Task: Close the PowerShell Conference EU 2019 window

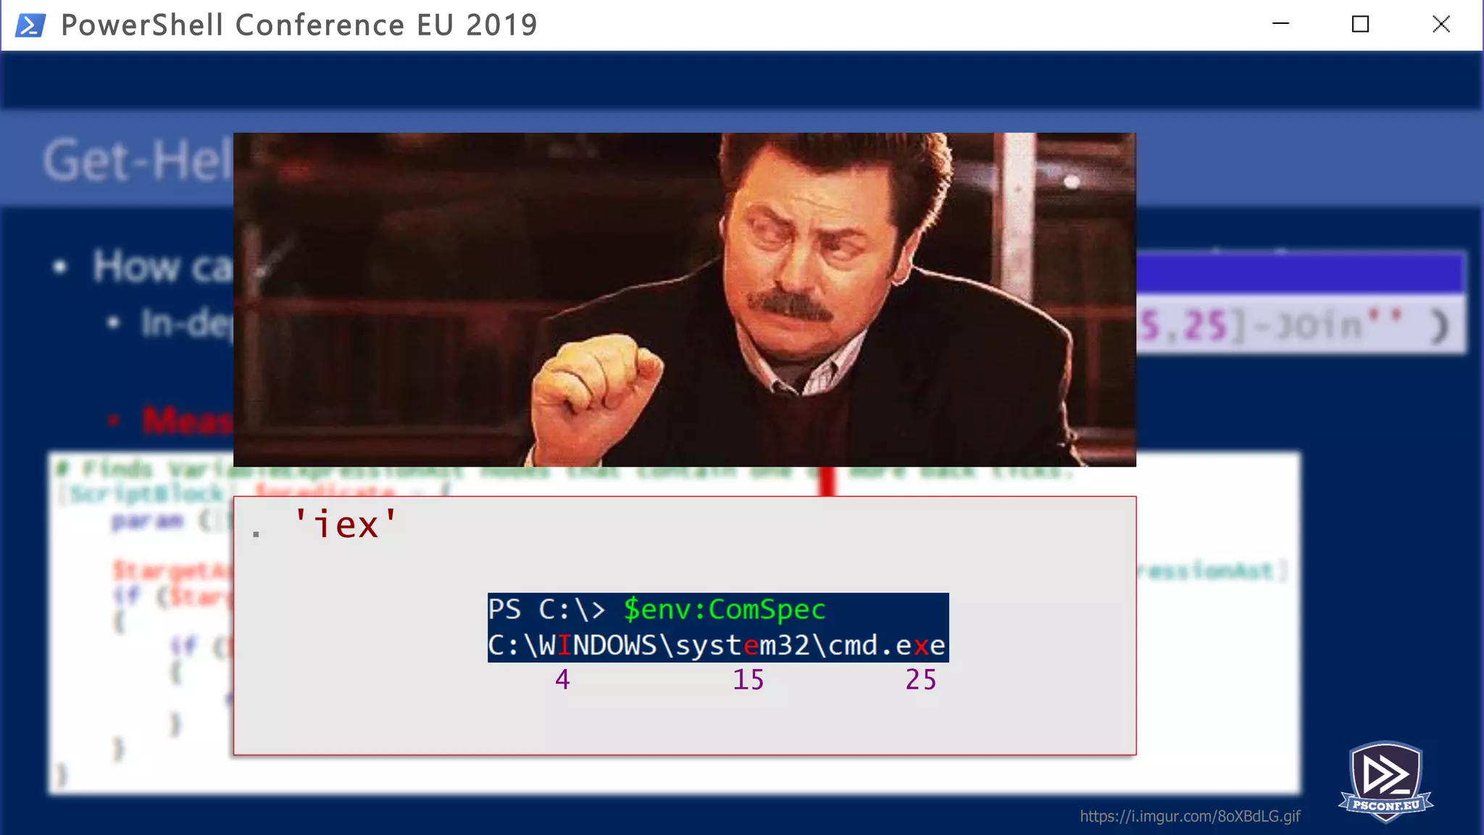Action: pyautogui.click(x=1441, y=24)
